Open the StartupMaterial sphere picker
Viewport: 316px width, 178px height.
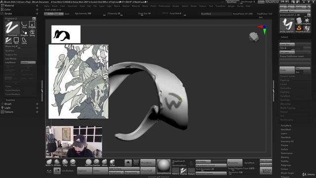[x=163, y=167]
